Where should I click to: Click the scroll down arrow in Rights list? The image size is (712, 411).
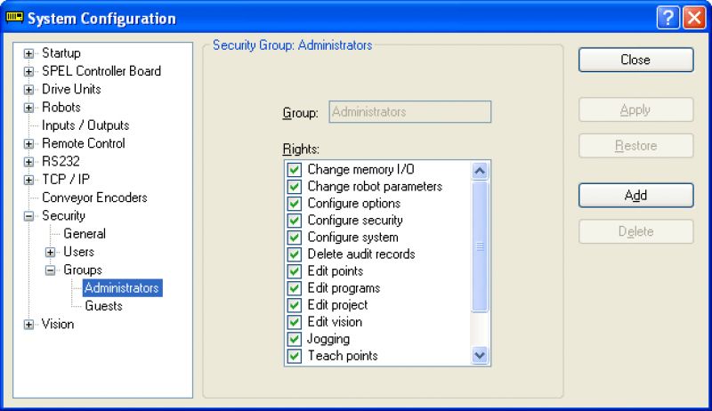click(x=480, y=355)
